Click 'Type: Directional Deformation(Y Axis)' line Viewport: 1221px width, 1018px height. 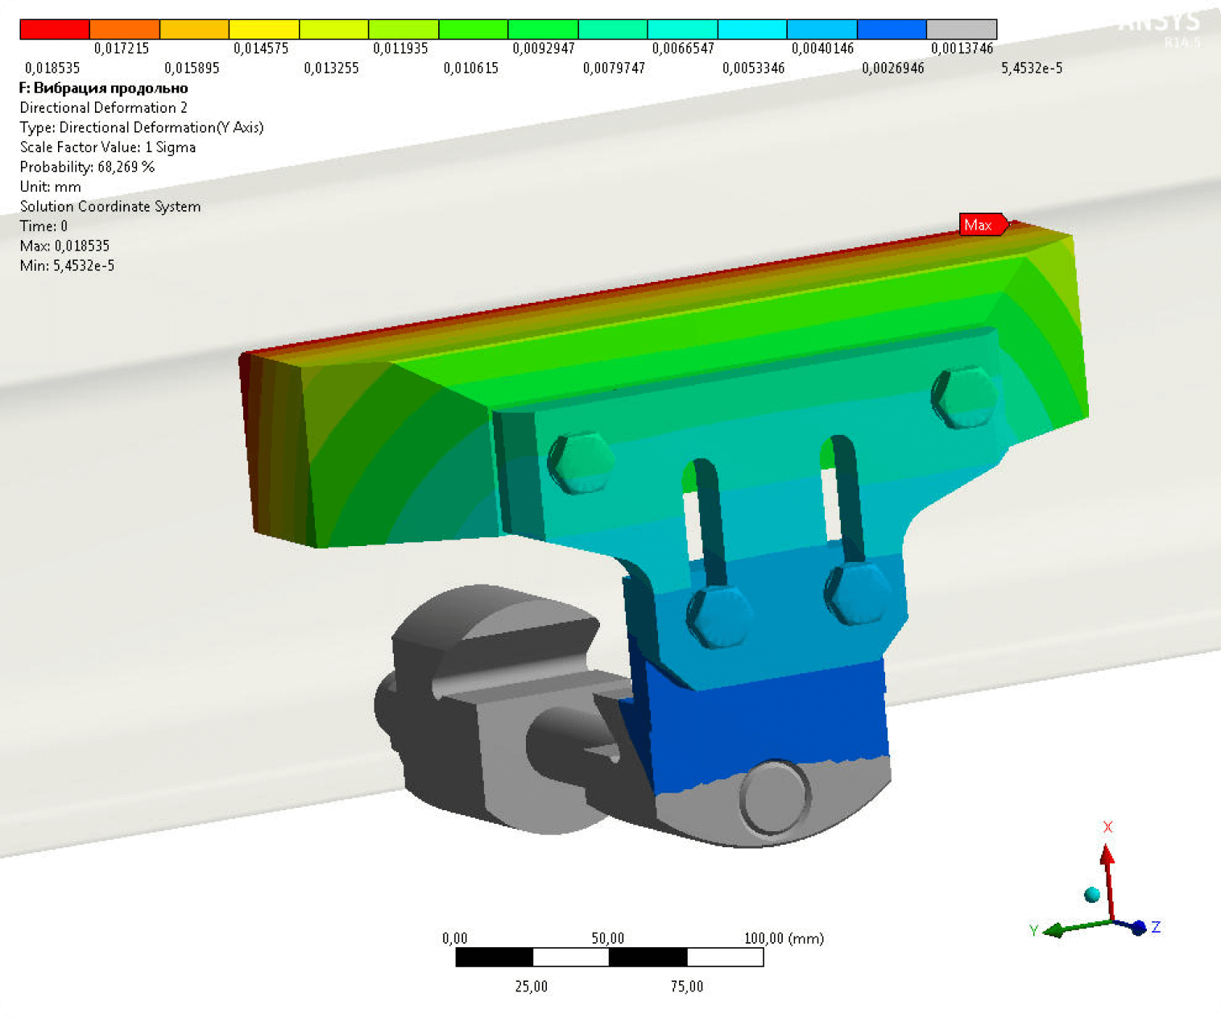tap(142, 127)
